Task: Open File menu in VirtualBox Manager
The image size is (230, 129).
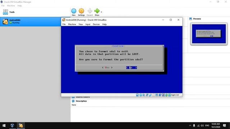Action: click(x=3, y=6)
